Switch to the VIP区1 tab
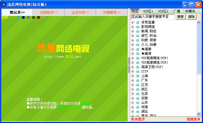 (148, 11)
